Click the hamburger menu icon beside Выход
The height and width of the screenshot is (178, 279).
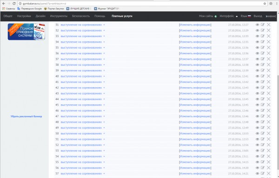click(271, 16)
